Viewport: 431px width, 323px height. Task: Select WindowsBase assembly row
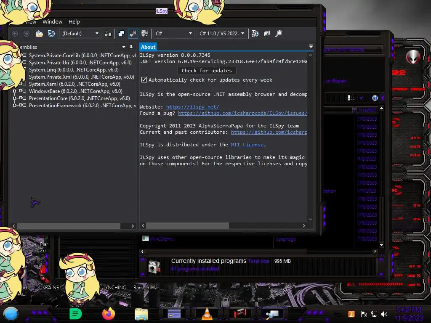click(x=76, y=91)
